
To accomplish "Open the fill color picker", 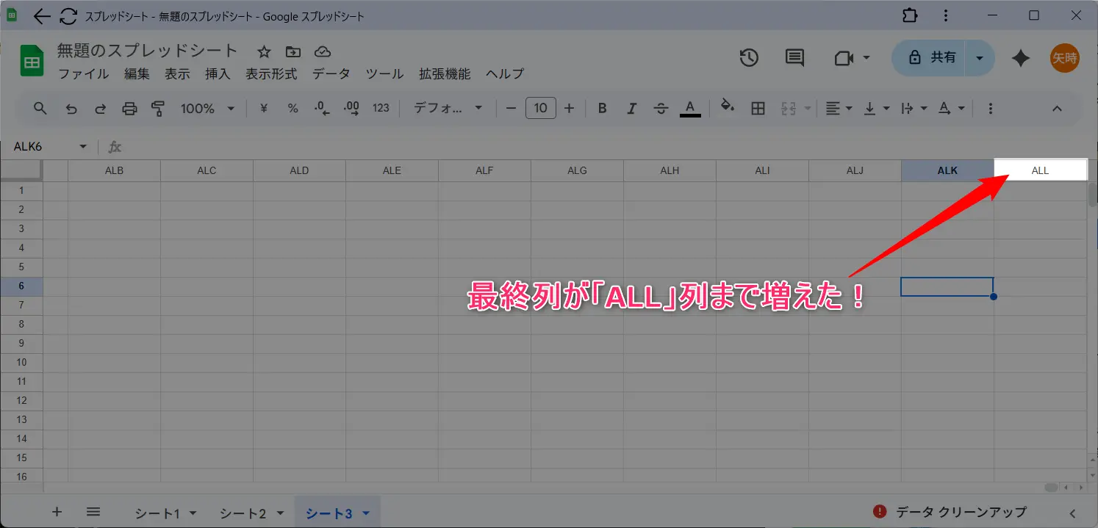I will click(x=727, y=107).
